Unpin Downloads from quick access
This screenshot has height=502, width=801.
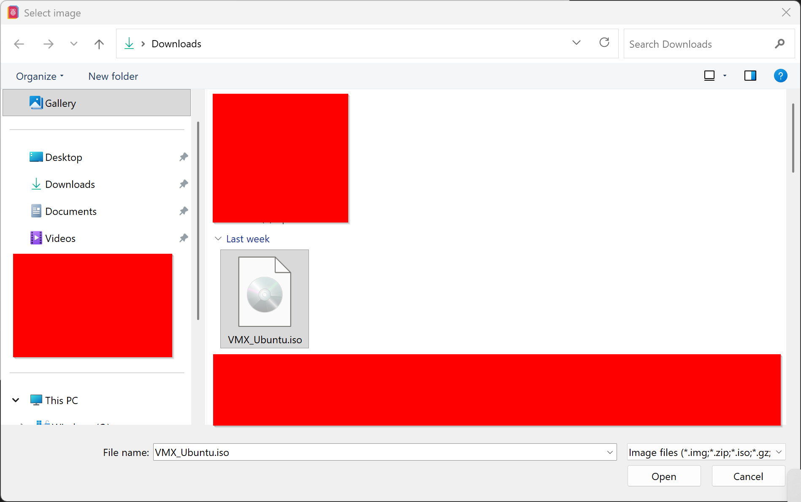pyautogui.click(x=184, y=184)
